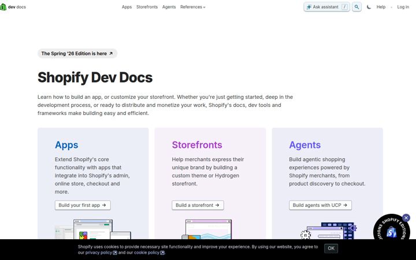Click the sparkle icon in Ask assistant
Viewport: 416px width, 260px height.
(x=309, y=7)
